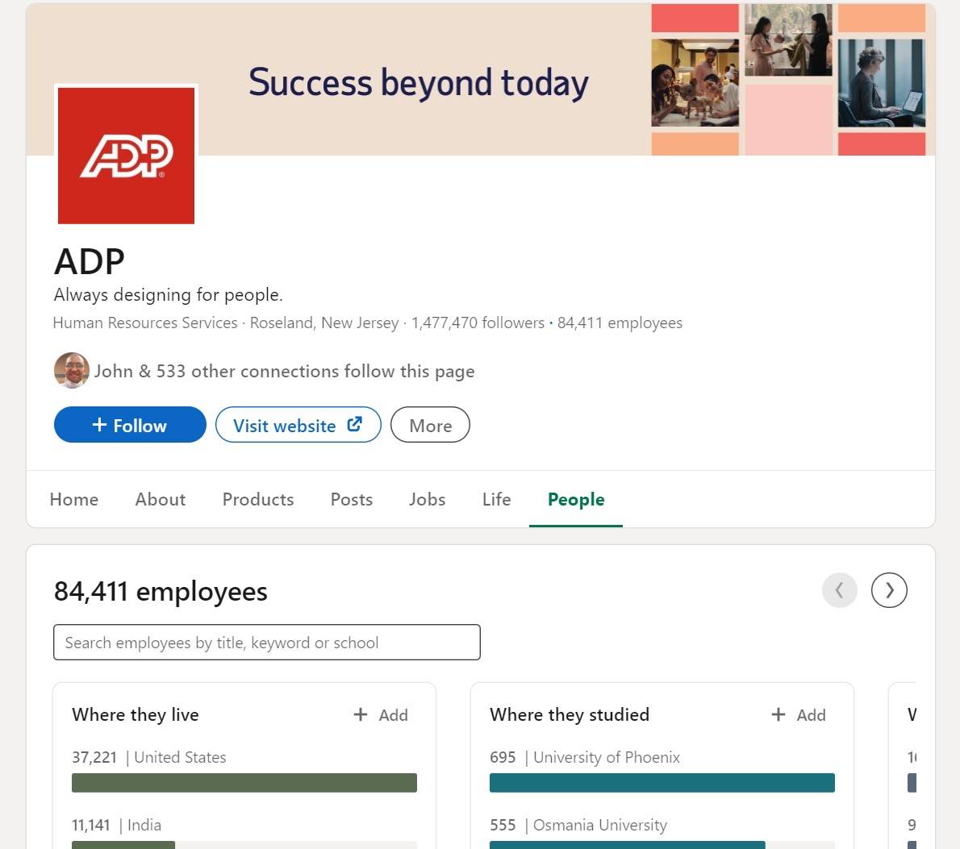The height and width of the screenshot is (849, 960).
Task: Select the University of Phoenix bar
Action: (662, 783)
